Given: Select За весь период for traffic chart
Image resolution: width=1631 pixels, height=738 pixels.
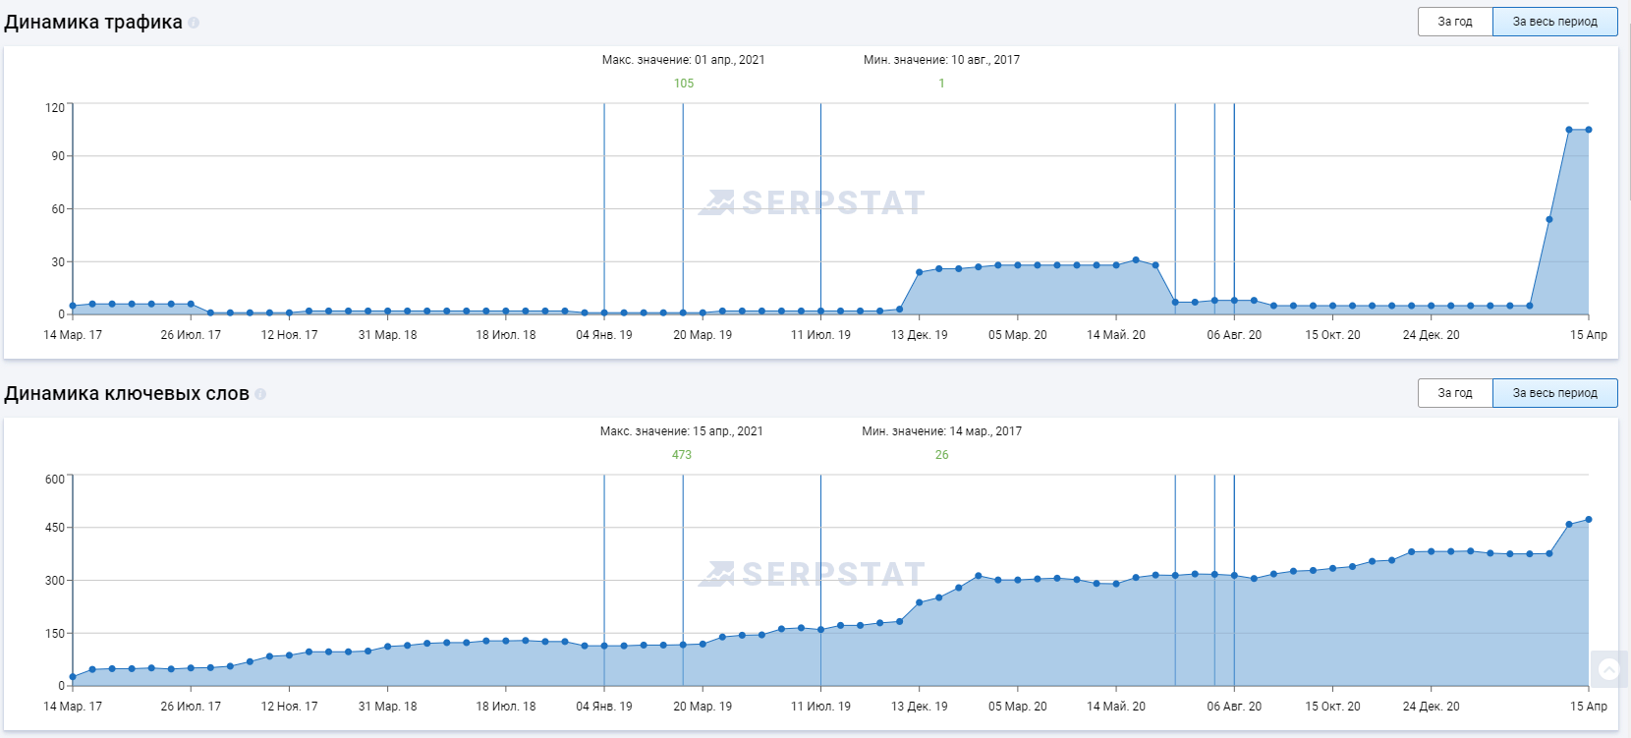Looking at the screenshot, I should click(1554, 22).
